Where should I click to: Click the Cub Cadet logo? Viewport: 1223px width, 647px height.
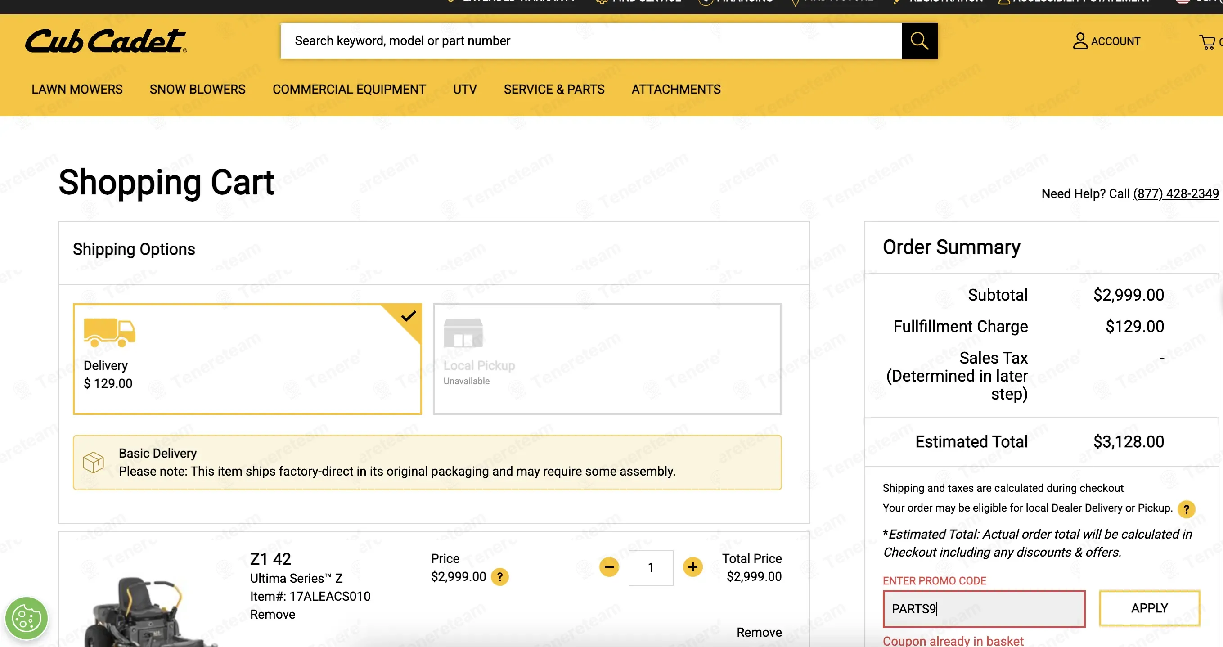(x=106, y=41)
